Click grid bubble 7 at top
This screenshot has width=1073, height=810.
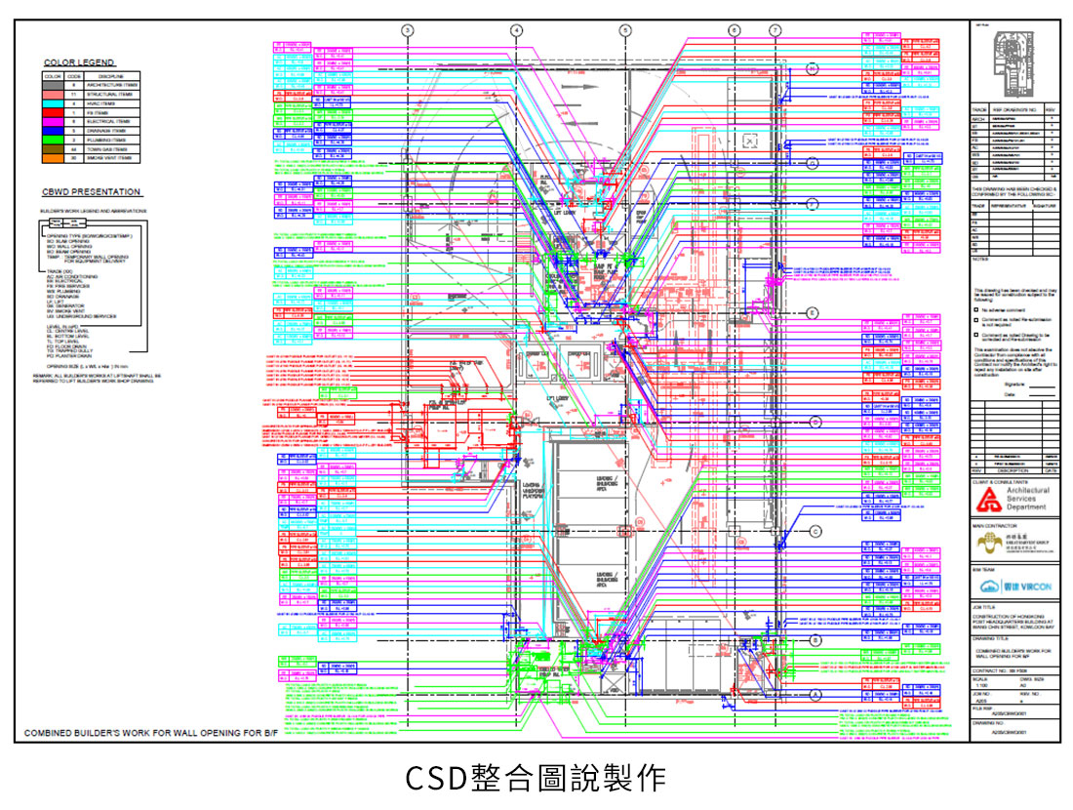[x=775, y=30]
